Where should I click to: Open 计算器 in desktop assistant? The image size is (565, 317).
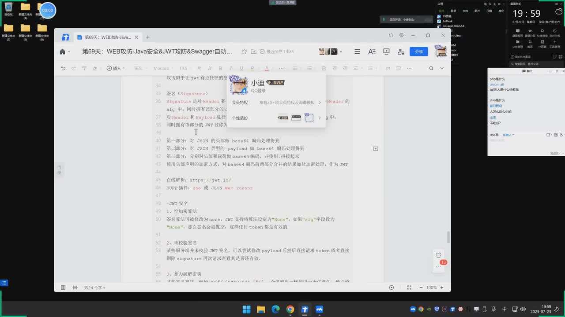point(542,44)
